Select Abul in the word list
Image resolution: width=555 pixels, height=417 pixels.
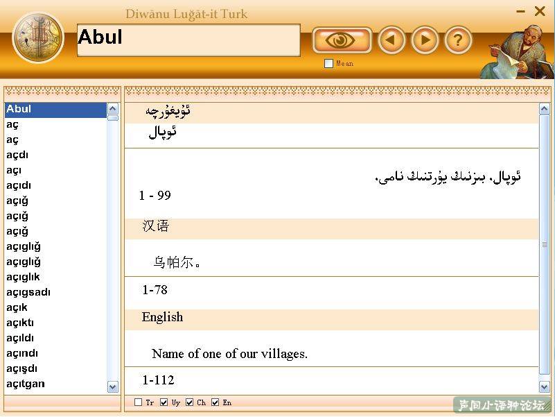click(55, 109)
